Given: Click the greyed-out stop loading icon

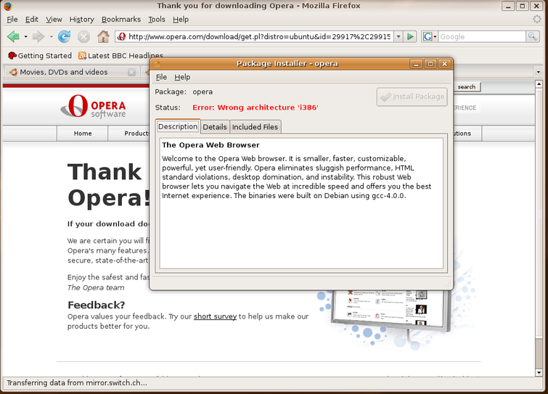Looking at the screenshot, I should pyautogui.click(x=83, y=36).
